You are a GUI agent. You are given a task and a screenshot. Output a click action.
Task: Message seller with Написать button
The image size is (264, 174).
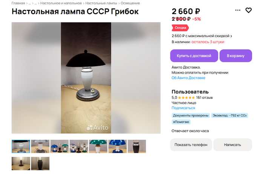pyautogui.click(x=233, y=145)
